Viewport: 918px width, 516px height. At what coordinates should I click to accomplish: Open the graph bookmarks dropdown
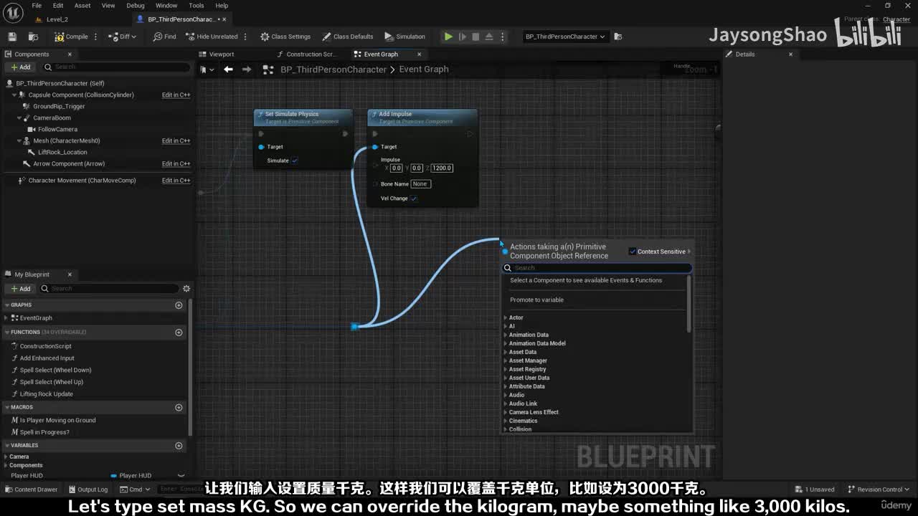207,70
